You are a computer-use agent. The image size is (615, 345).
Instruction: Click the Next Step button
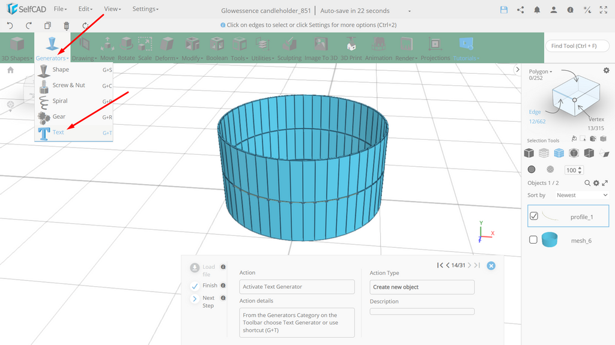point(203,301)
